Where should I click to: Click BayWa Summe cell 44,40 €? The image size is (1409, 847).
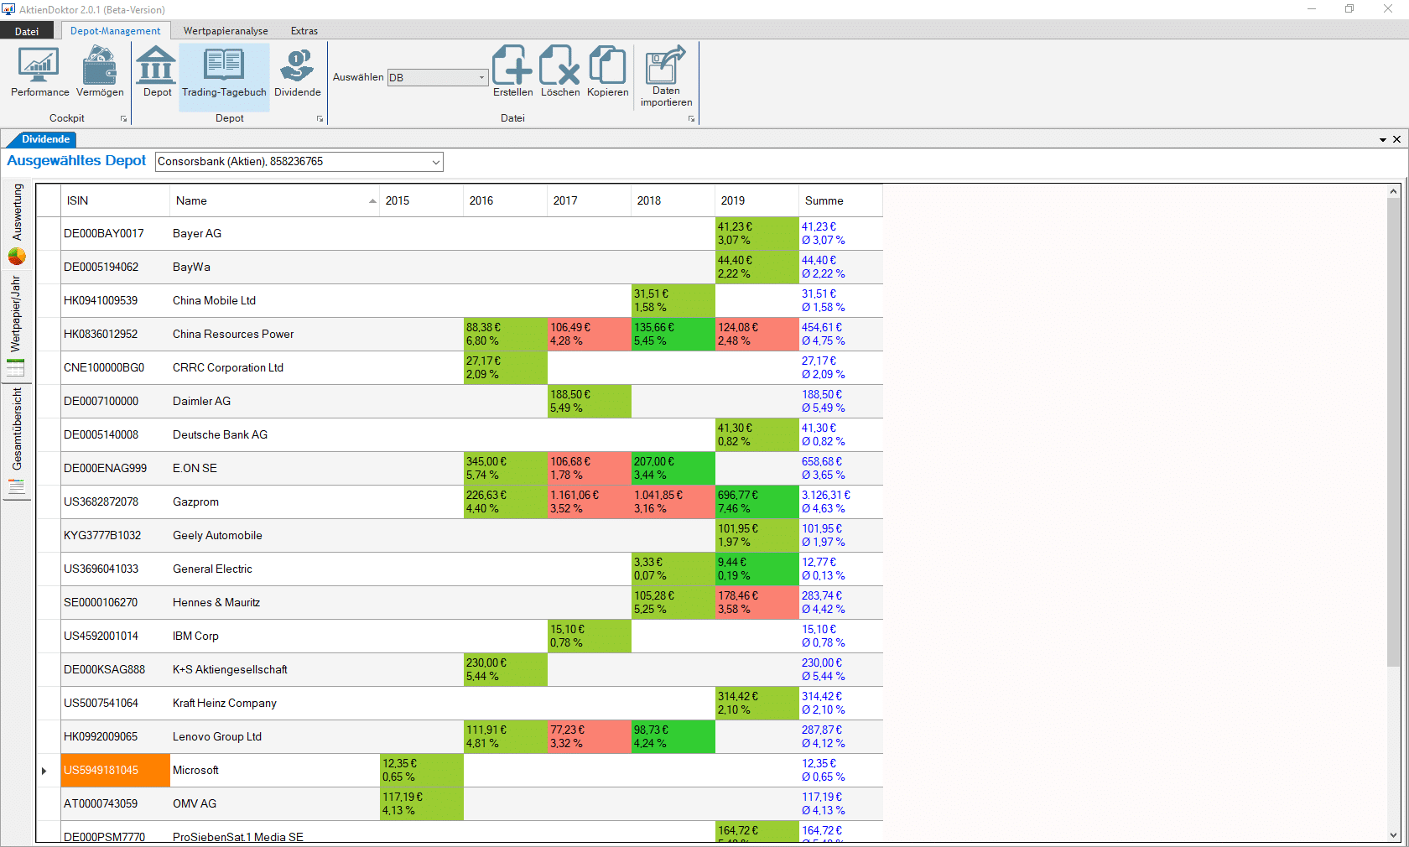(x=840, y=268)
